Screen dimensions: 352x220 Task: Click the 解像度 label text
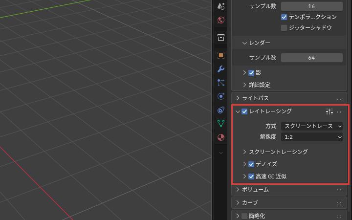(x=268, y=137)
